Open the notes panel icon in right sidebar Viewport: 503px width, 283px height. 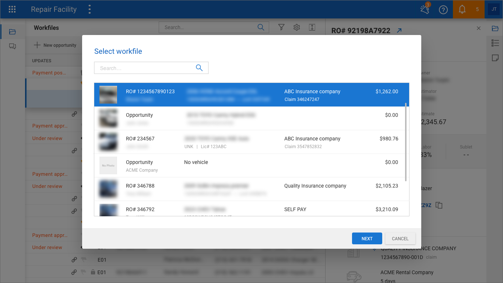point(495,58)
